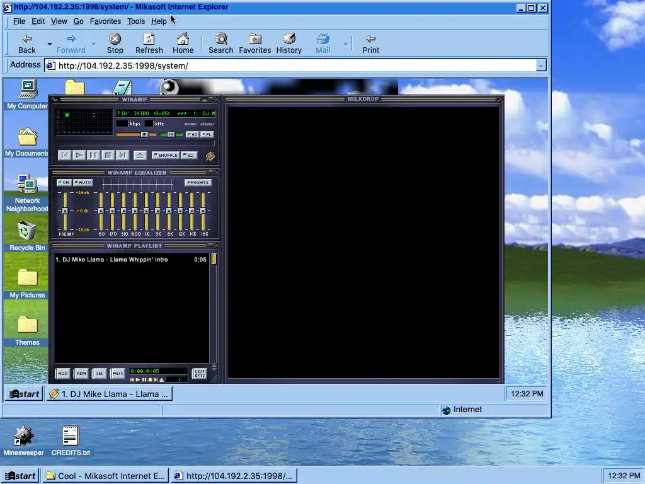Click the Refresh toolbar button

[149, 43]
